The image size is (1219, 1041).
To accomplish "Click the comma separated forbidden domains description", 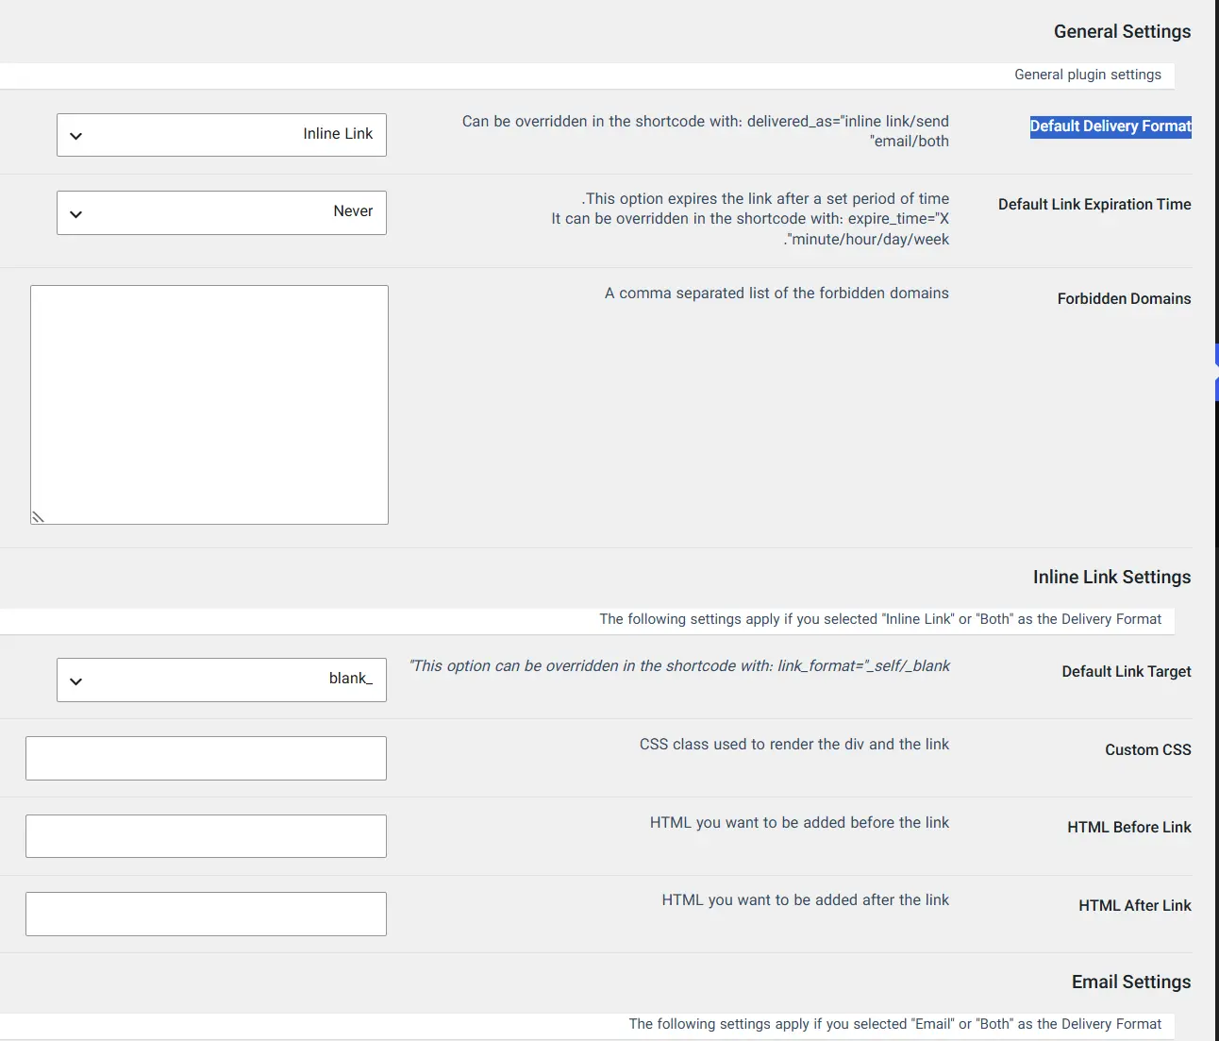I will click(776, 294).
